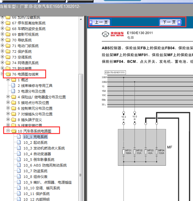This screenshot has height=201, width=193.
Task: Expand the 74 网络通讯系统 node
Action: 2,63
